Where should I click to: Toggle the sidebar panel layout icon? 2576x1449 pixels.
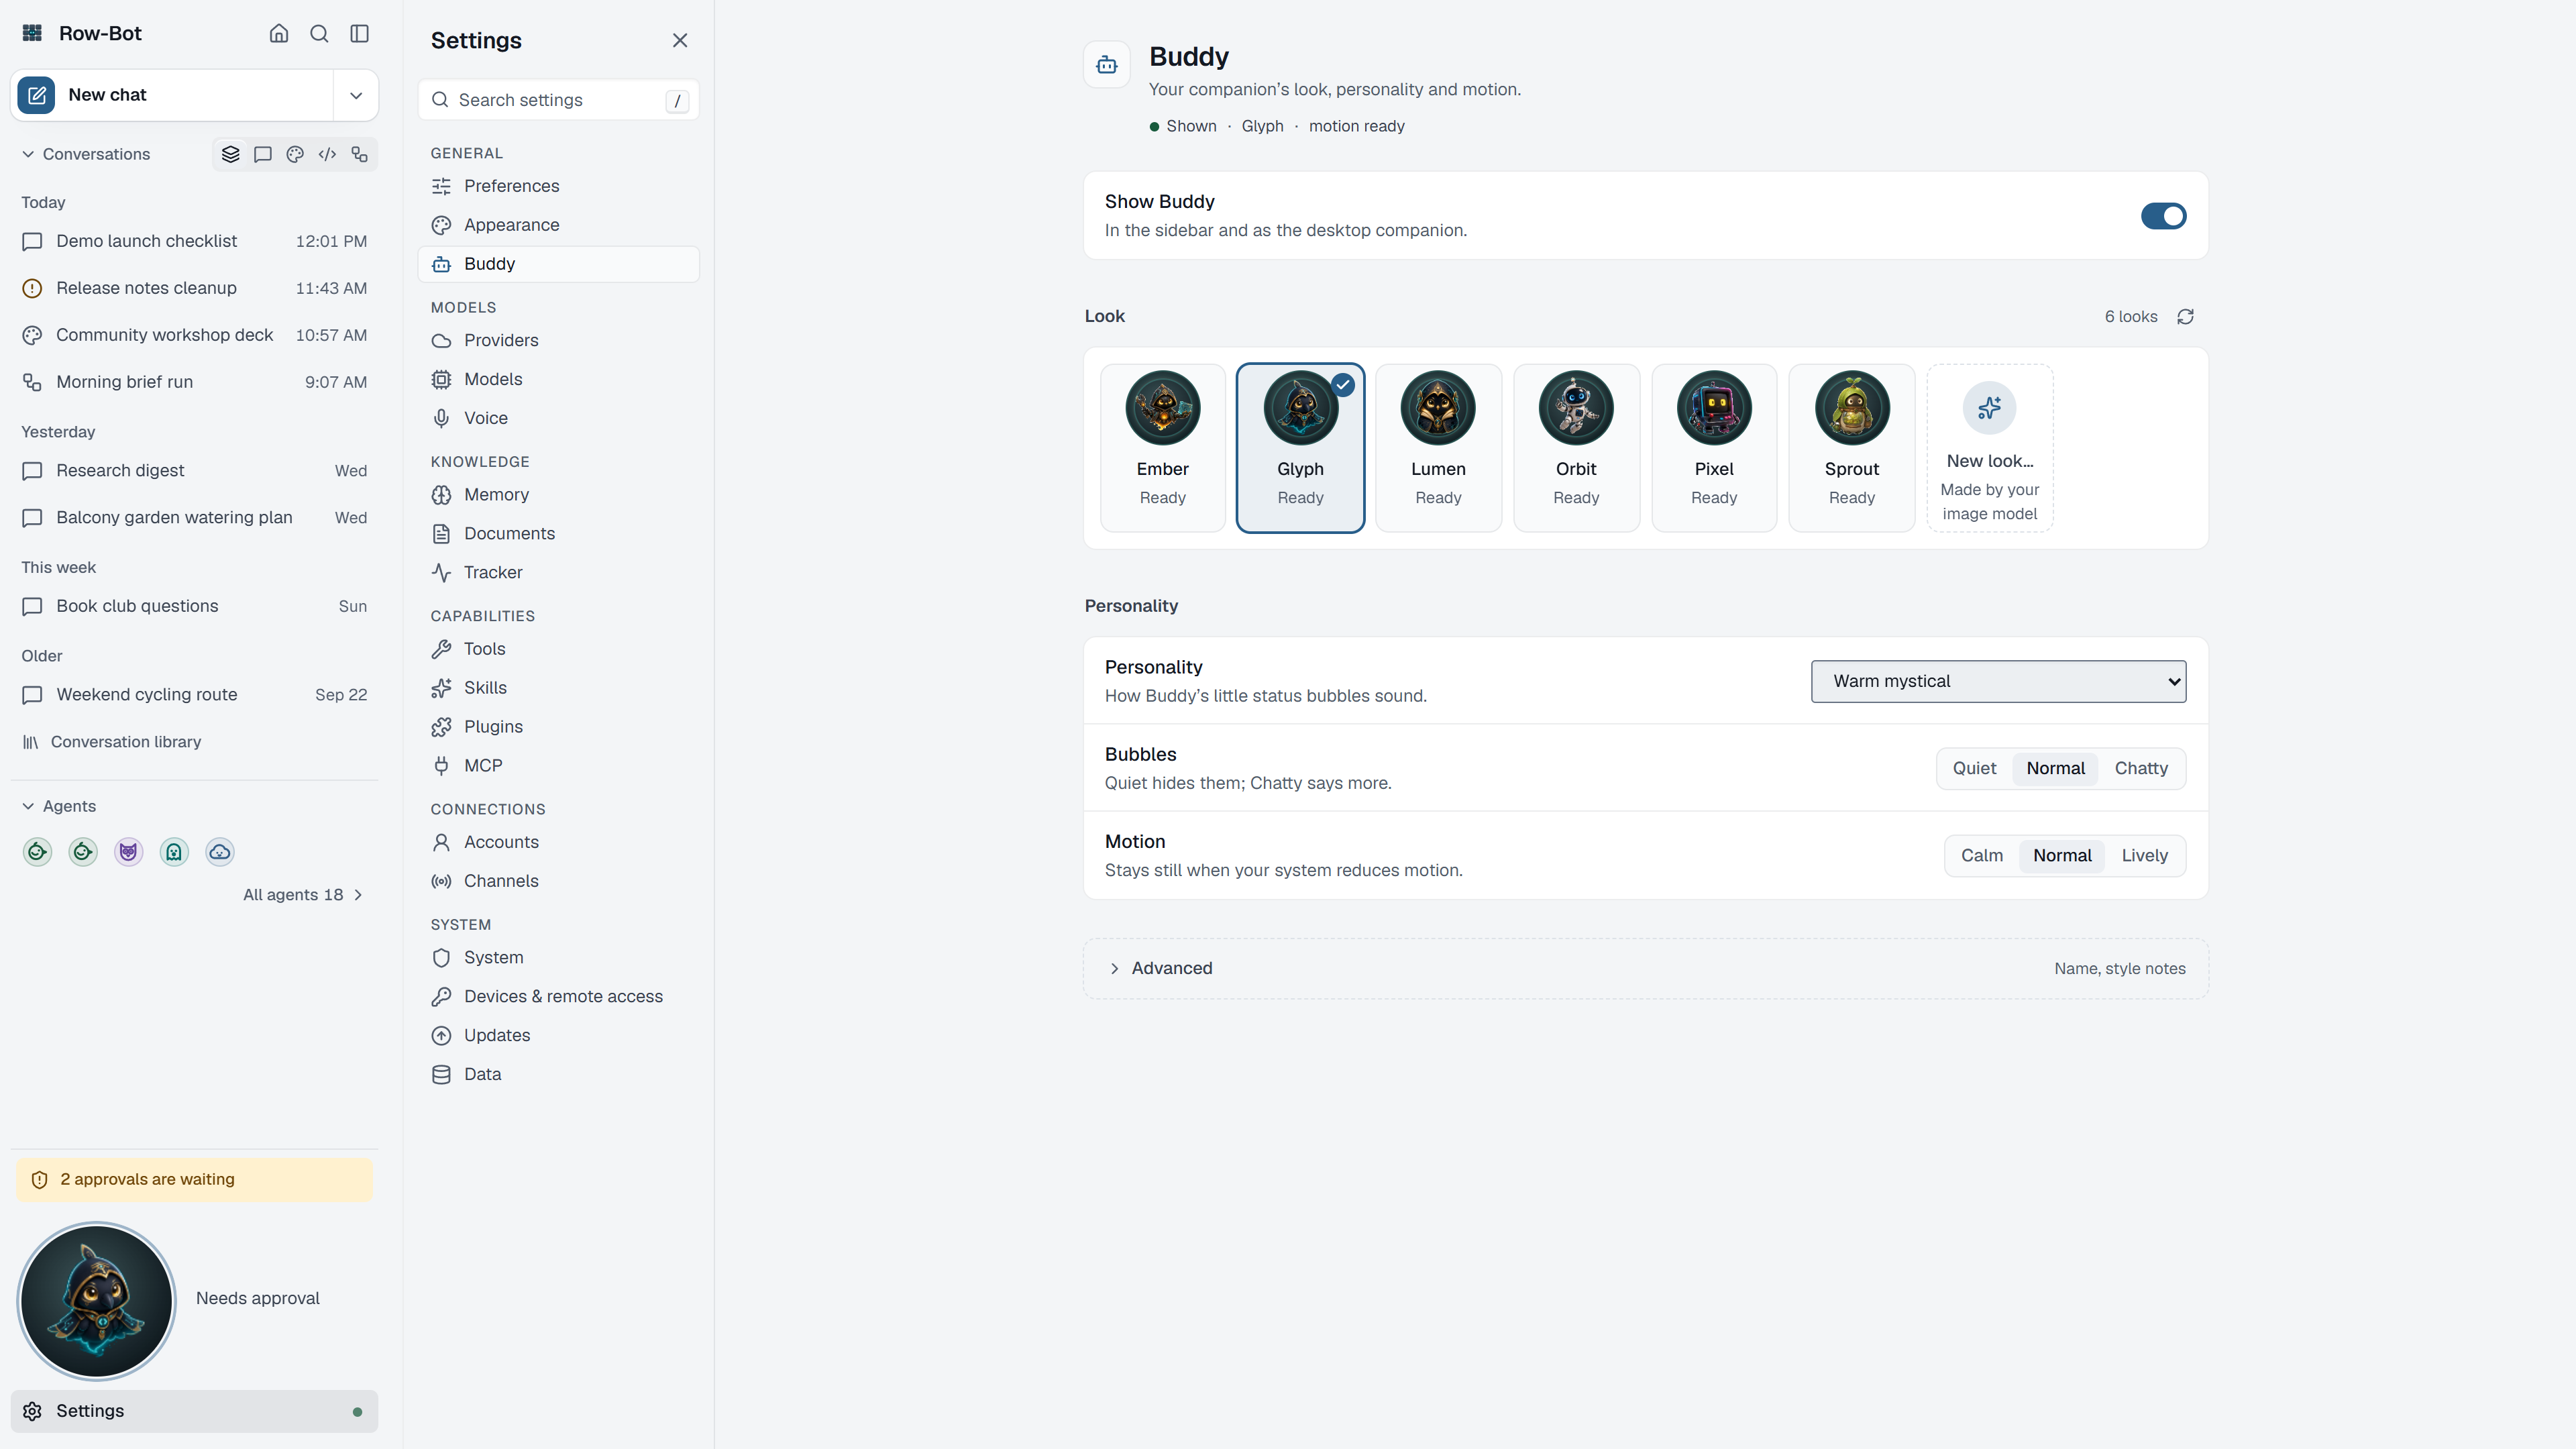pos(360,33)
